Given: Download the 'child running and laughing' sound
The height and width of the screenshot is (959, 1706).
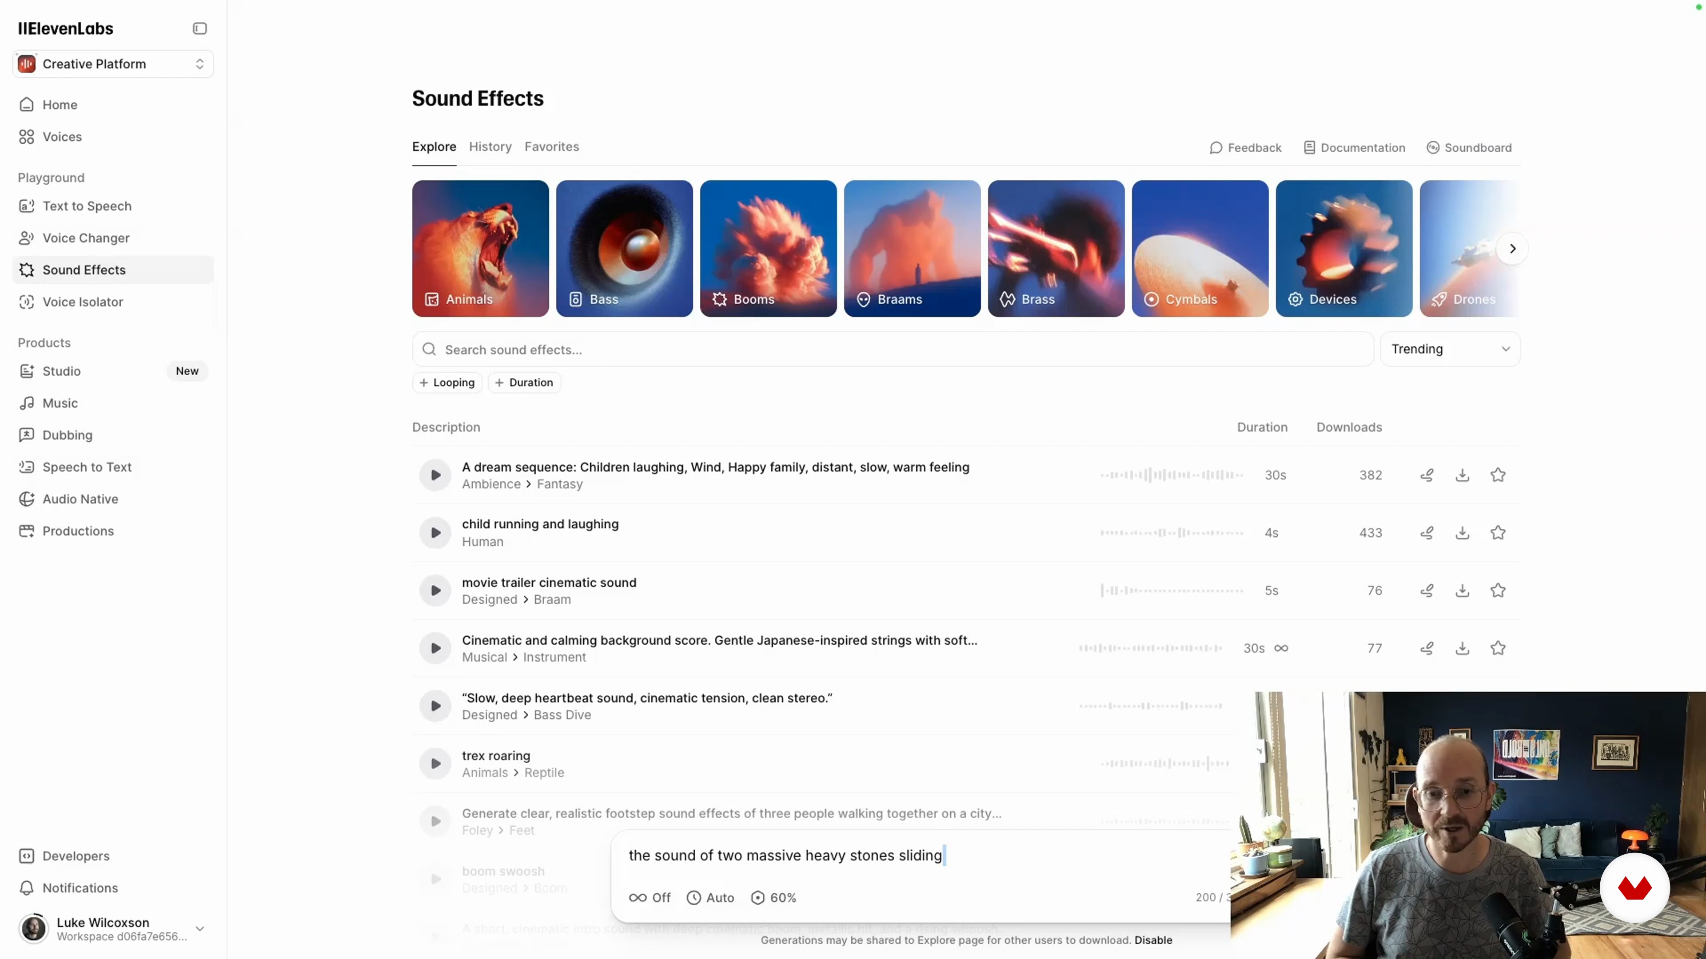Looking at the screenshot, I should 1462,533.
